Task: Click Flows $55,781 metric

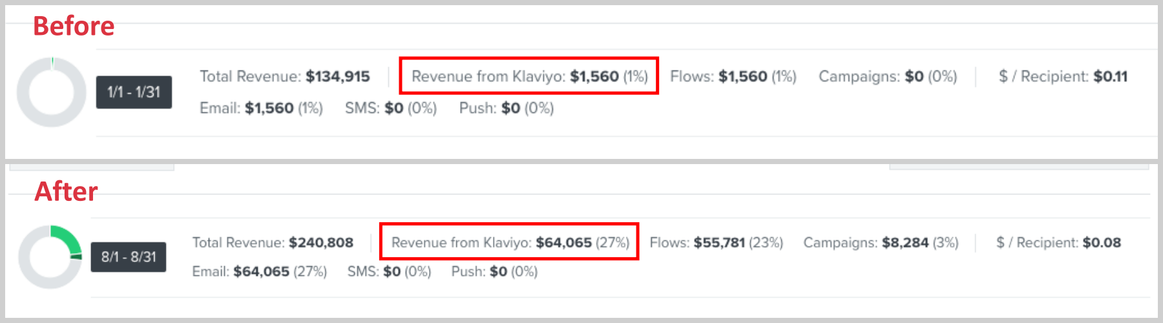Action: click(x=716, y=242)
